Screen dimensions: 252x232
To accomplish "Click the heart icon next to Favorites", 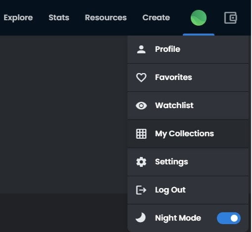I will 141,77.
